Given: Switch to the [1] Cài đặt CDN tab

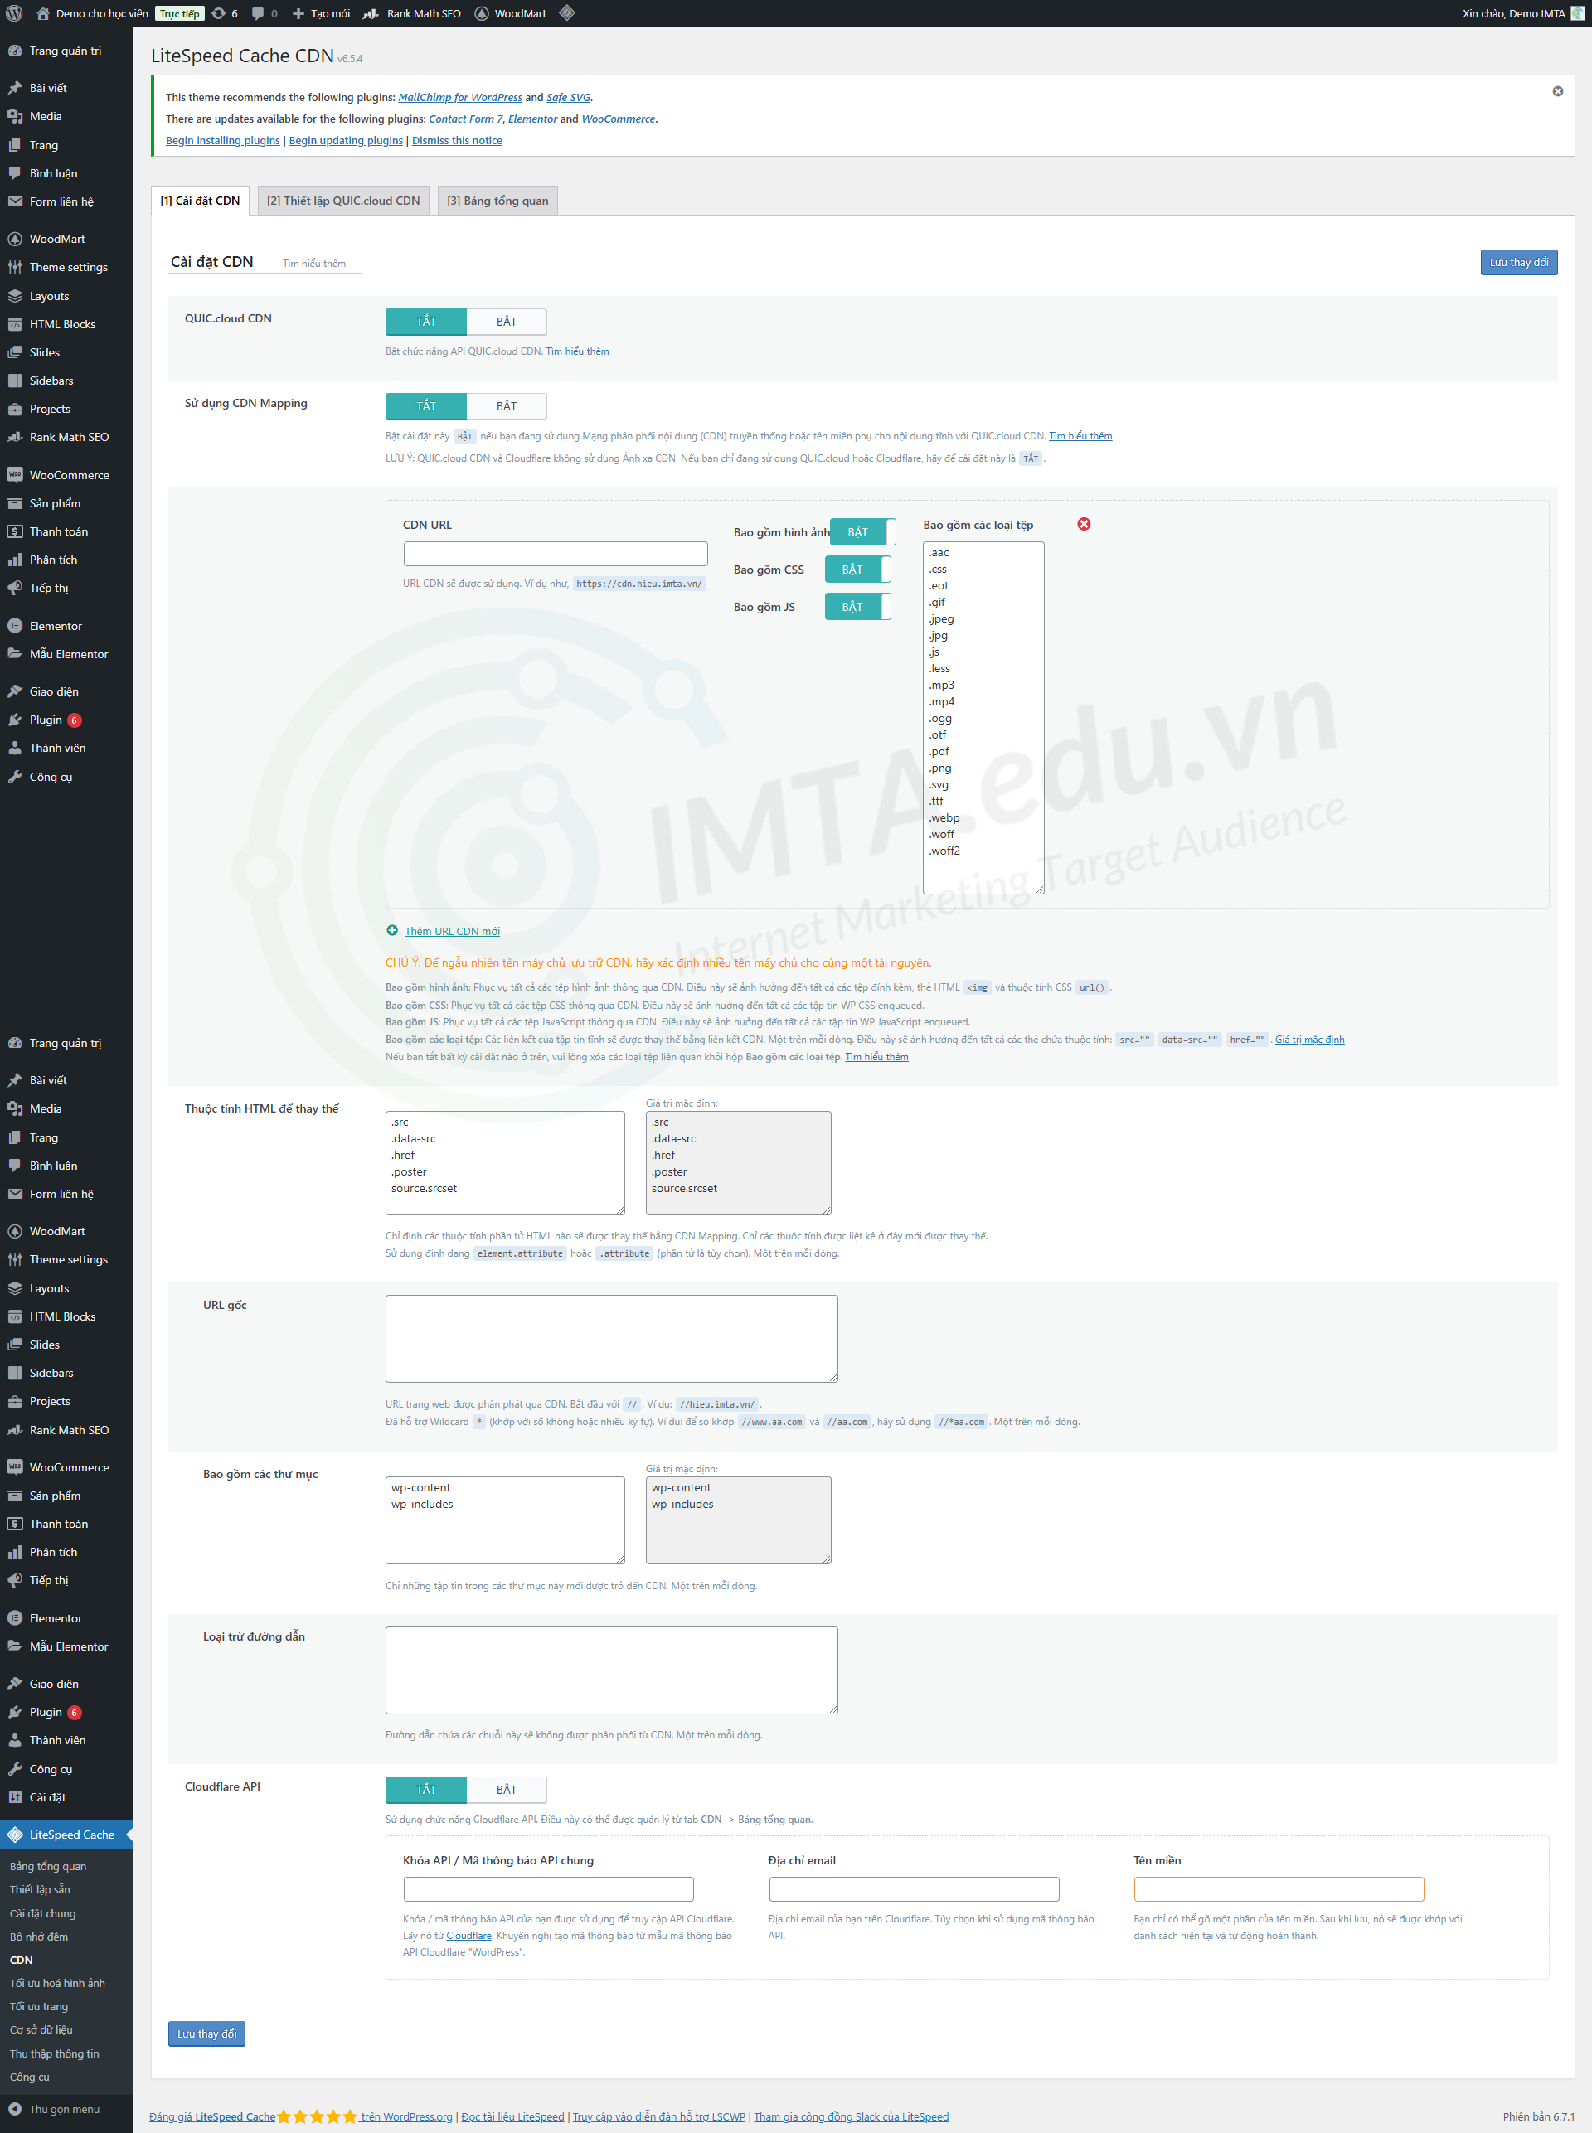Looking at the screenshot, I should tap(201, 201).
